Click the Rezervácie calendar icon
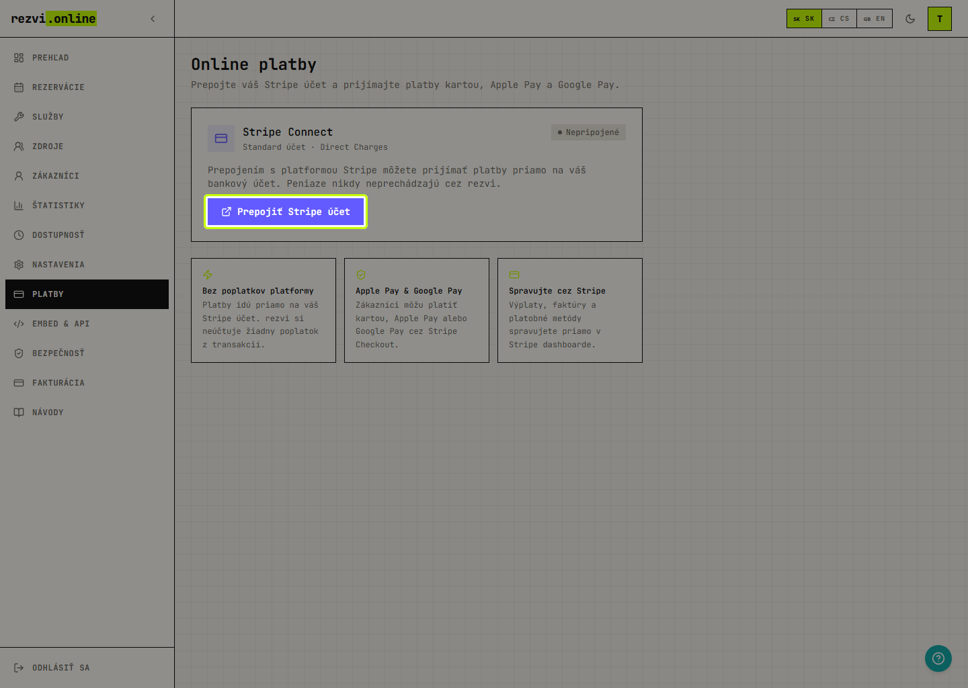 [19, 87]
